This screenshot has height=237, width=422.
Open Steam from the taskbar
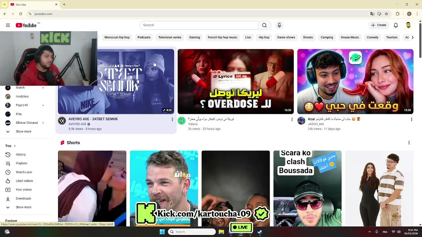260,232
